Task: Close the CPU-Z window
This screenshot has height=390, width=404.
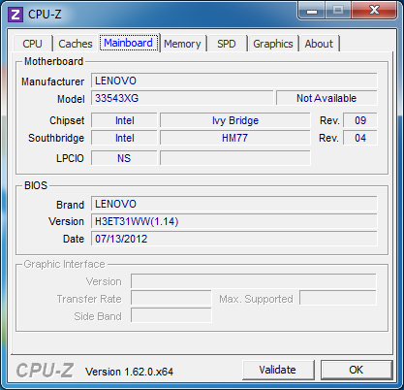Action: pyautogui.click(x=374, y=11)
